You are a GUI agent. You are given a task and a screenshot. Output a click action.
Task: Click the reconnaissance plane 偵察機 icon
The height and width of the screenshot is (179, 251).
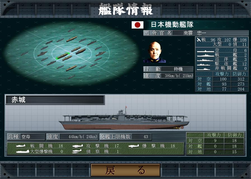point(77,151)
